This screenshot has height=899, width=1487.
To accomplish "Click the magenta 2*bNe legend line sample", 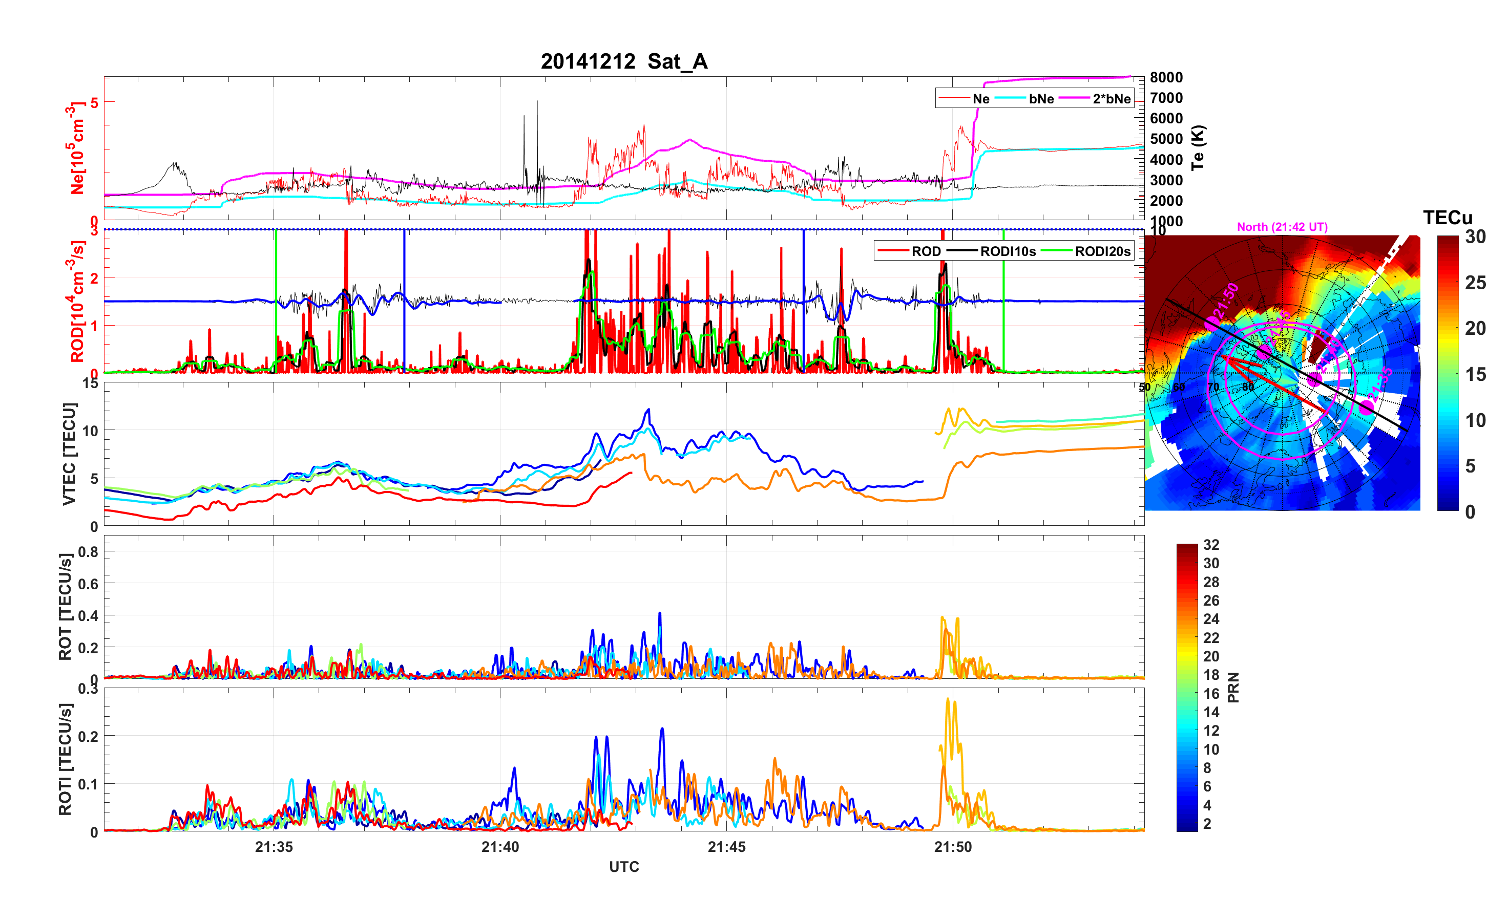I will (x=1074, y=98).
